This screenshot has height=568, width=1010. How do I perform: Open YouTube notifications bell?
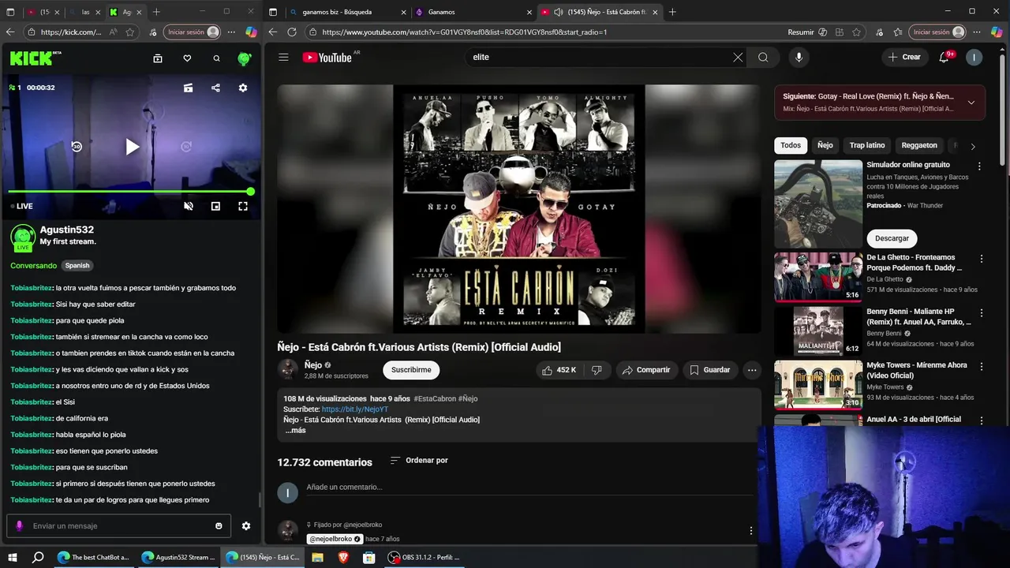tap(945, 57)
